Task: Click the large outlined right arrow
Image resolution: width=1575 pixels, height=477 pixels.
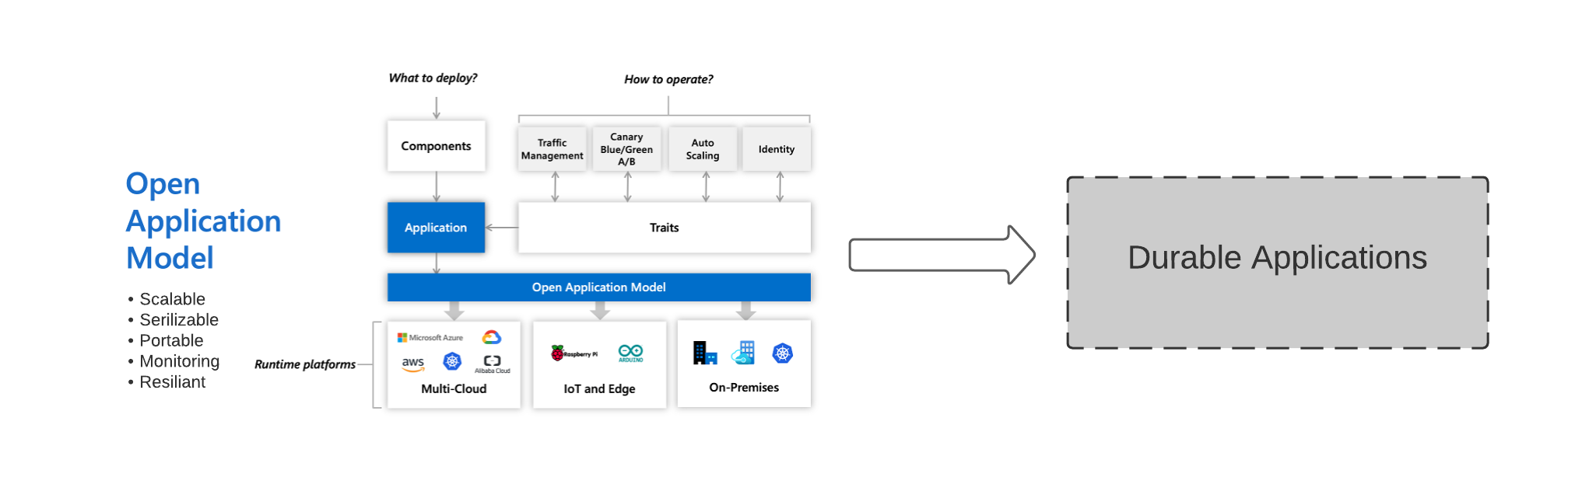Action: click(x=942, y=255)
